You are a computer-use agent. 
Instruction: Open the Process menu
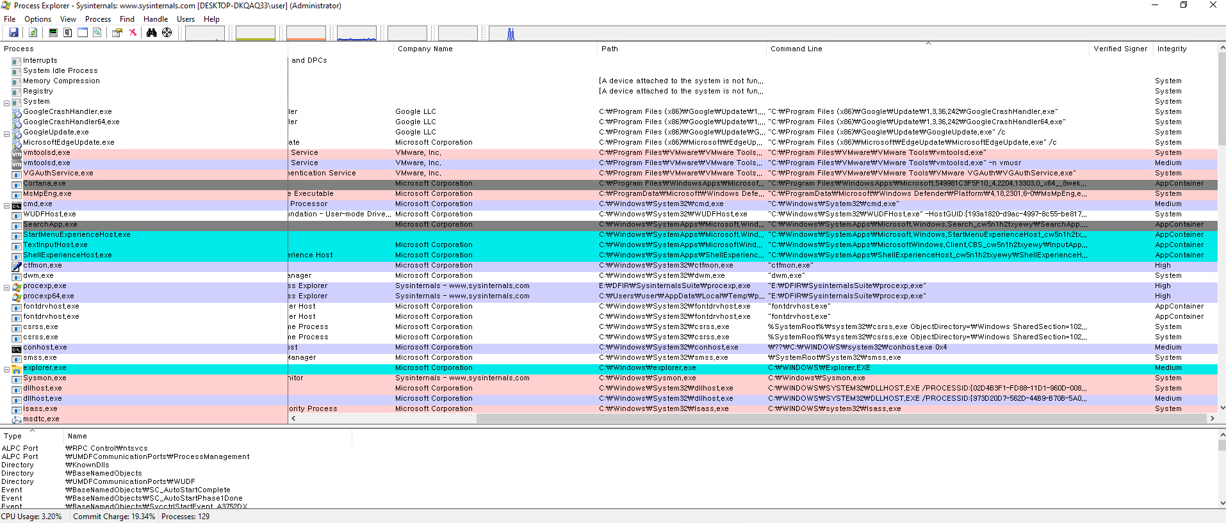tap(98, 19)
